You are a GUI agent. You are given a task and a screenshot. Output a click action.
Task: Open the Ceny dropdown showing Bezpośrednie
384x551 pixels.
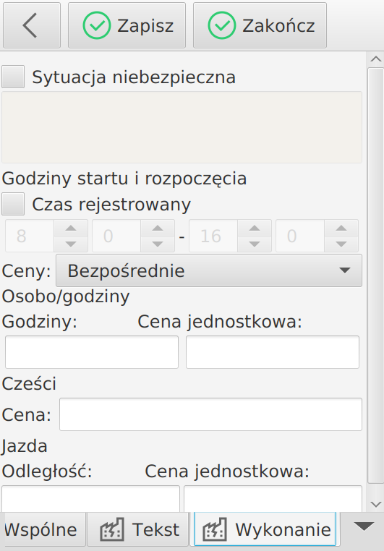(209, 270)
